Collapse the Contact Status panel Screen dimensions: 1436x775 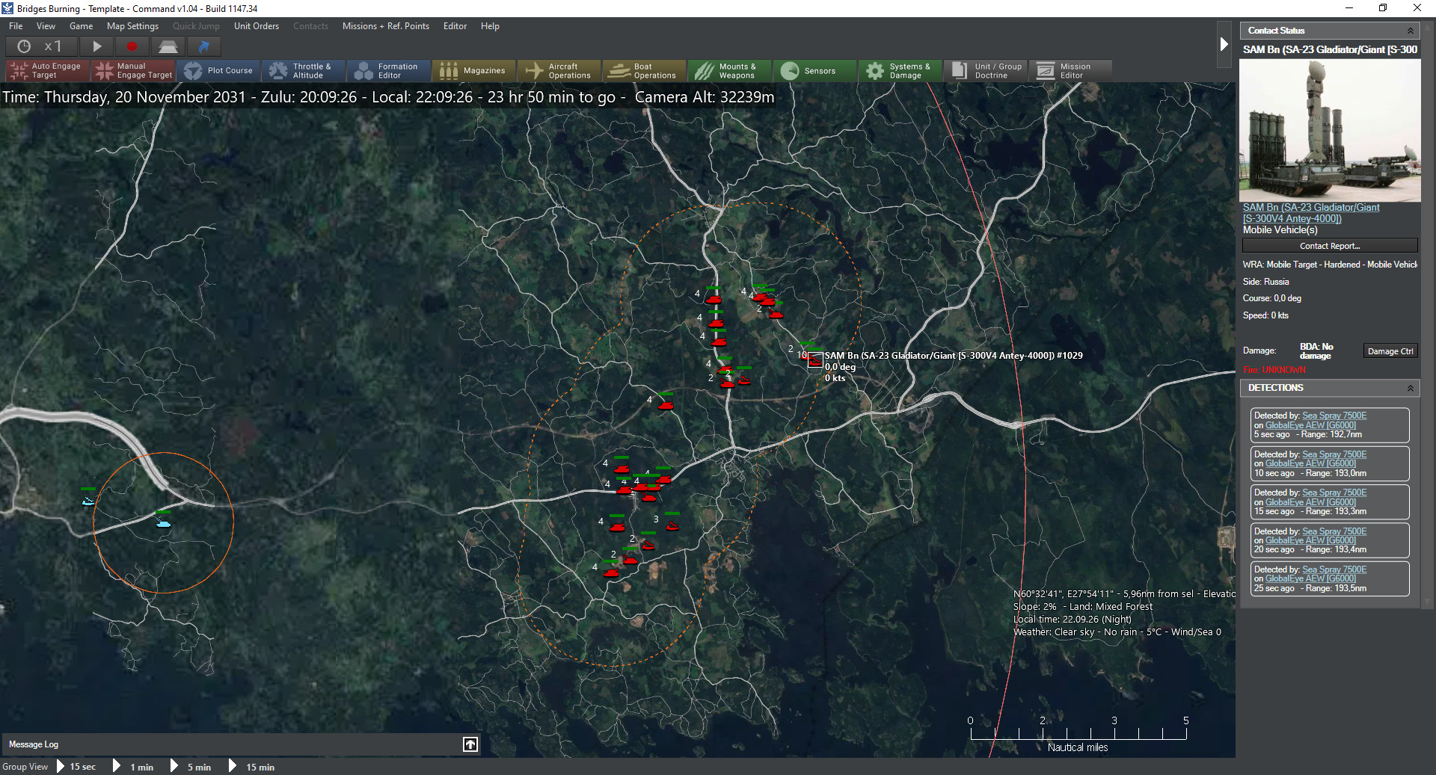(1411, 31)
